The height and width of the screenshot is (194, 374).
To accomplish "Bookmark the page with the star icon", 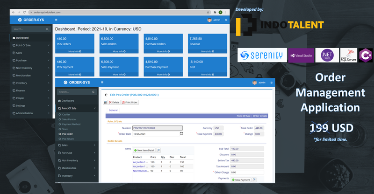I will [x=208, y=12].
